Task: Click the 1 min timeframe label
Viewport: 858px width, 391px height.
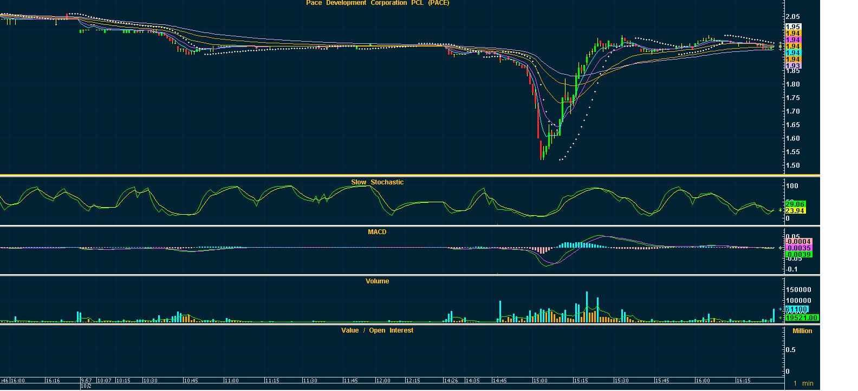Action: point(803,383)
